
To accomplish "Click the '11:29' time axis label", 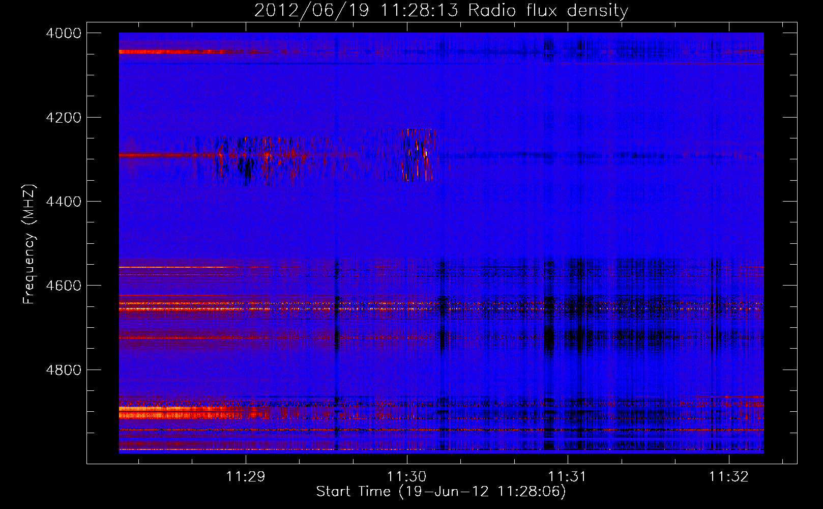I will coord(246,476).
